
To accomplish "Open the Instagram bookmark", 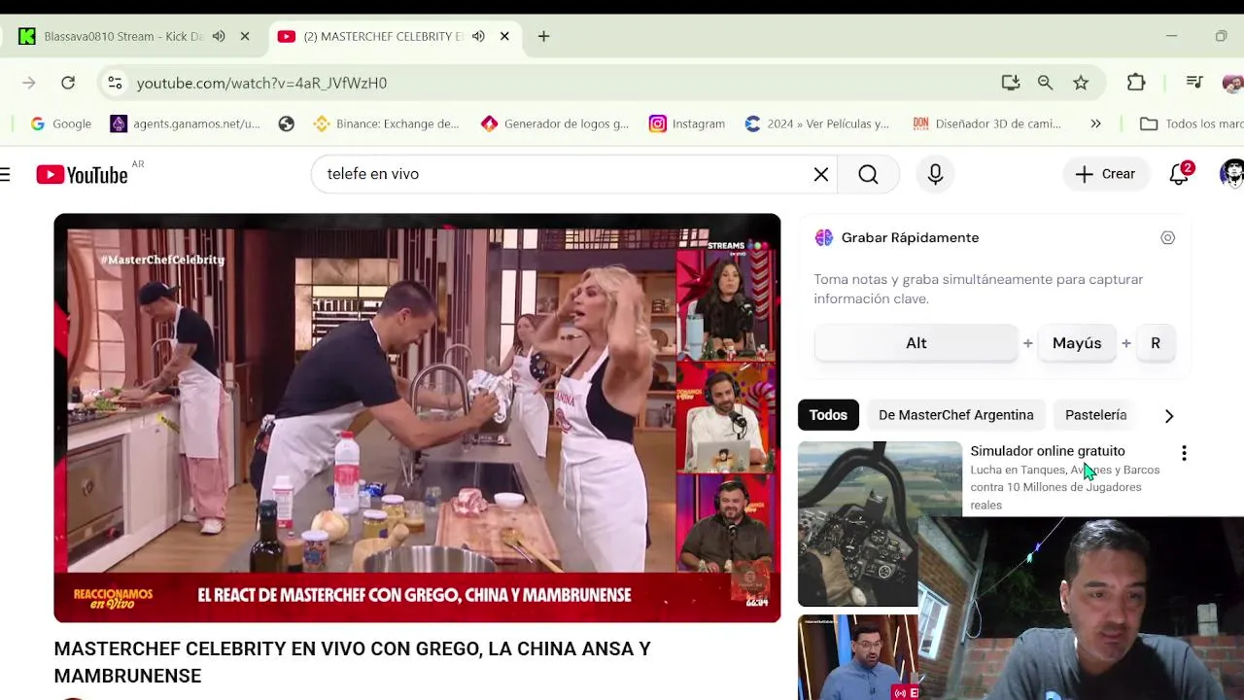I will pos(687,123).
